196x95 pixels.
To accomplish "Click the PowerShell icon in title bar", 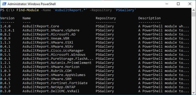I will pos(4,4).
